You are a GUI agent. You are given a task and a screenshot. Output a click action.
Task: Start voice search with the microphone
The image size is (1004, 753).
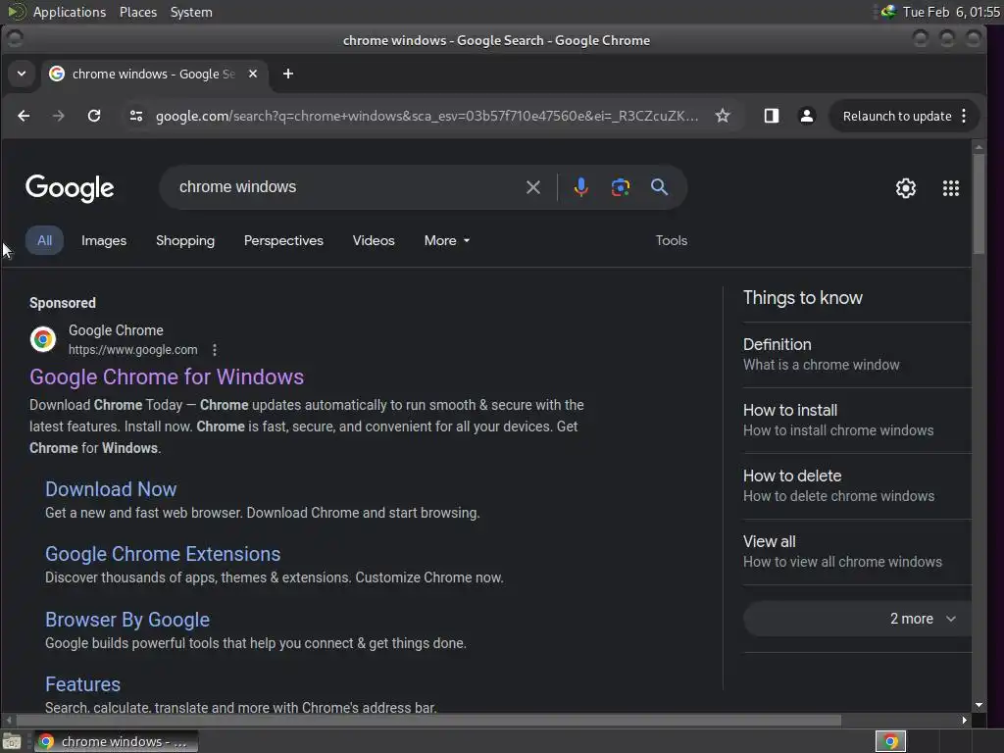(580, 187)
